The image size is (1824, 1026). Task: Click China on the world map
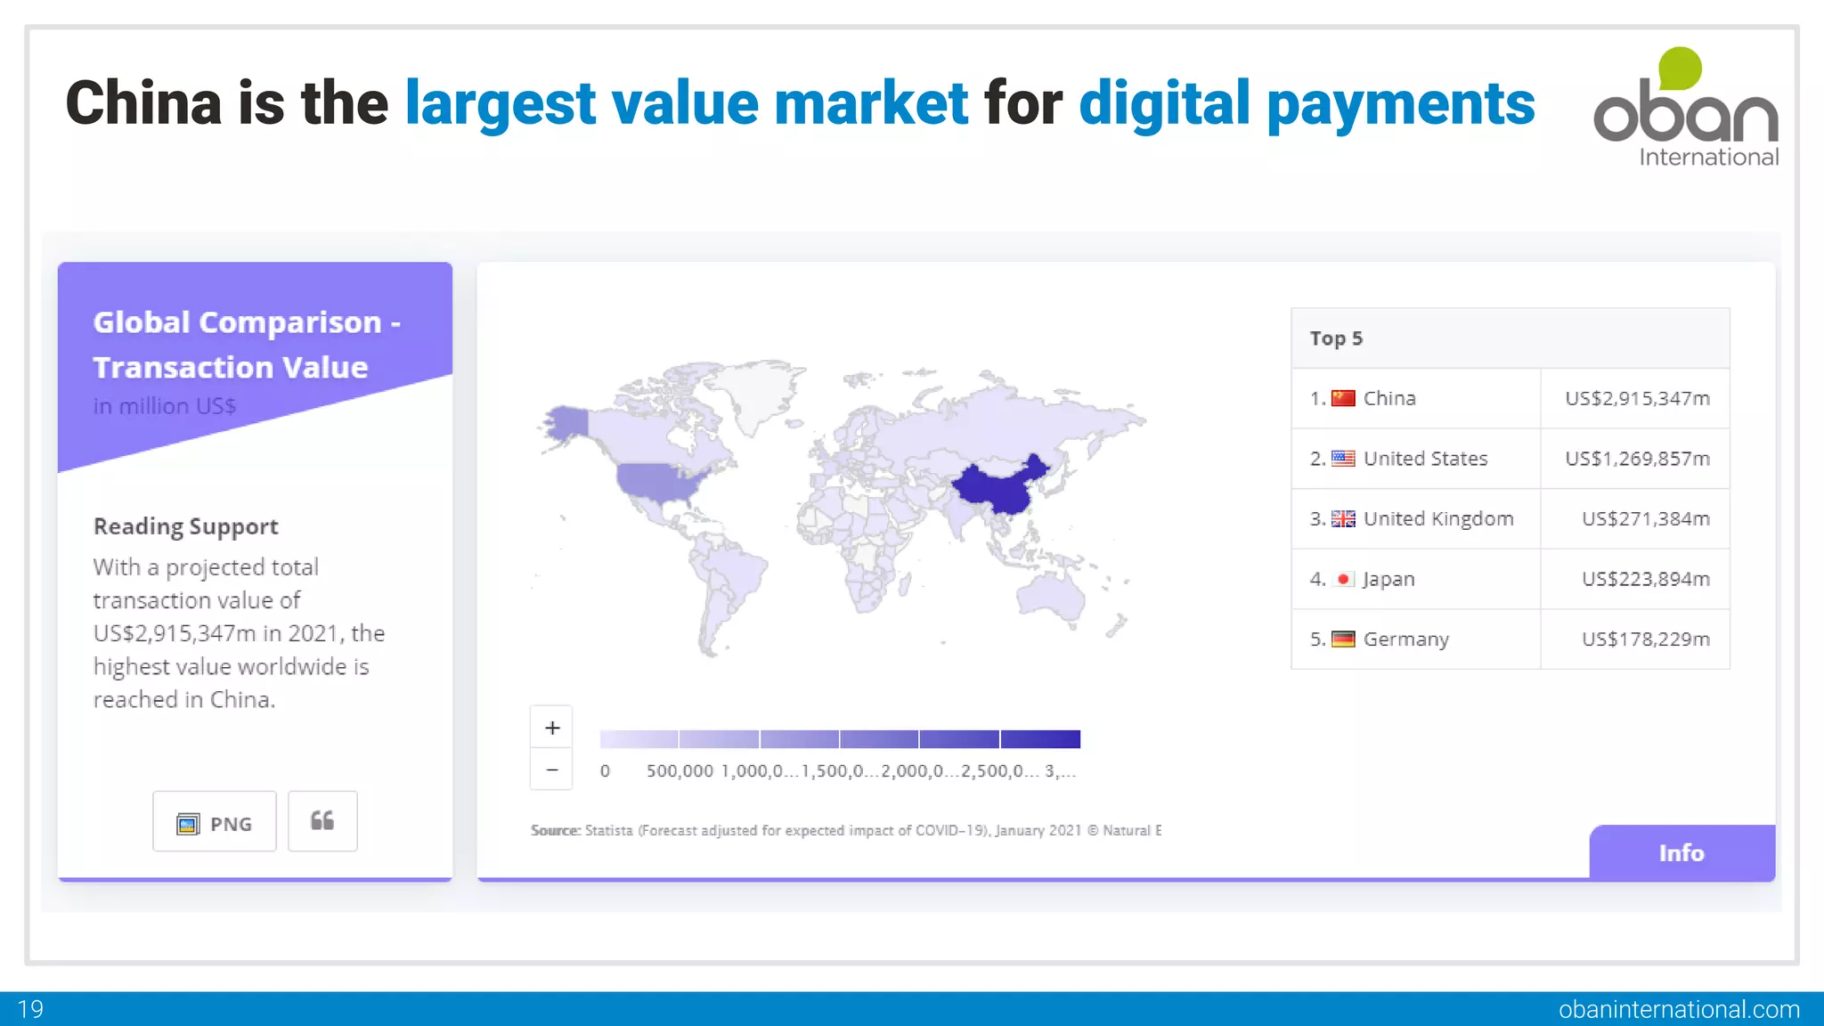[997, 488]
